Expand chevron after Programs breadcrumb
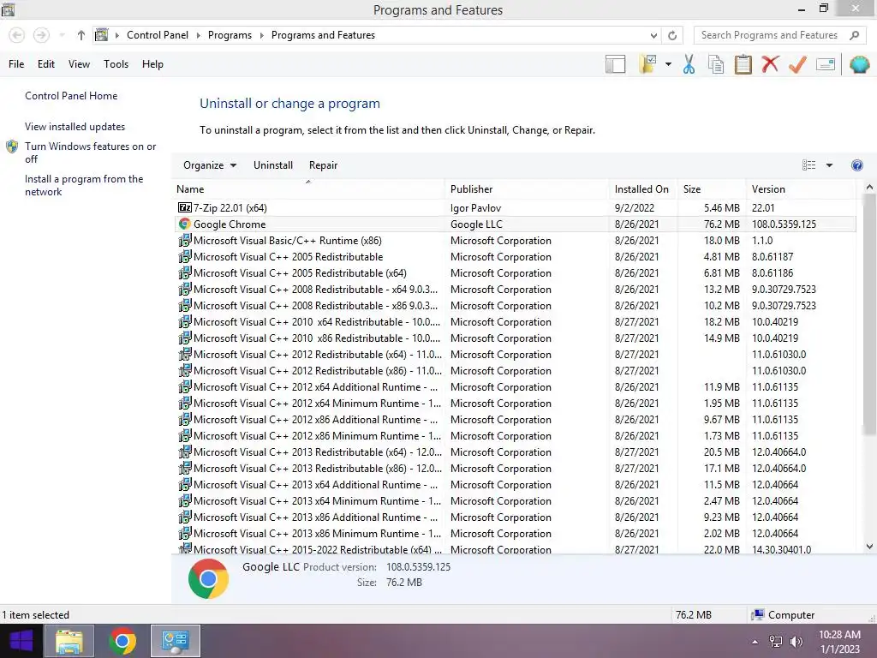Screen dimensions: 877x658 click(x=261, y=35)
